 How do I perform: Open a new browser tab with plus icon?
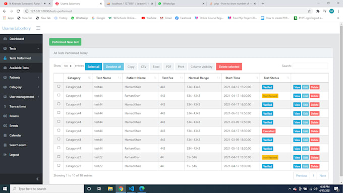click(263, 4)
